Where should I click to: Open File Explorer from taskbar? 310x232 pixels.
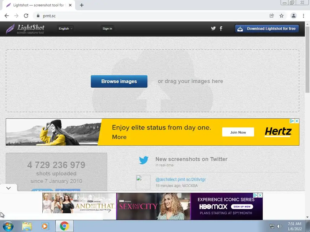click(x=27, y=226)
